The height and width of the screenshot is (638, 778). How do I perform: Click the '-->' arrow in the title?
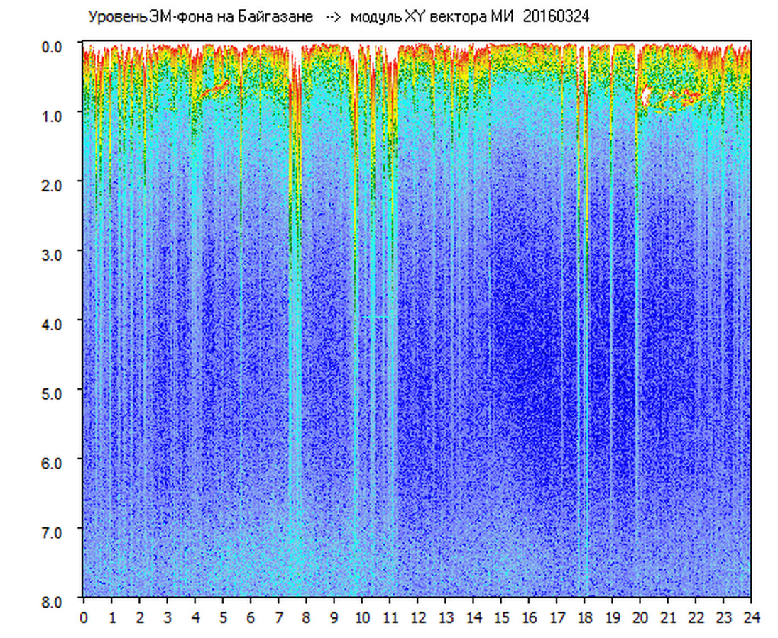[x=333, y=17]
